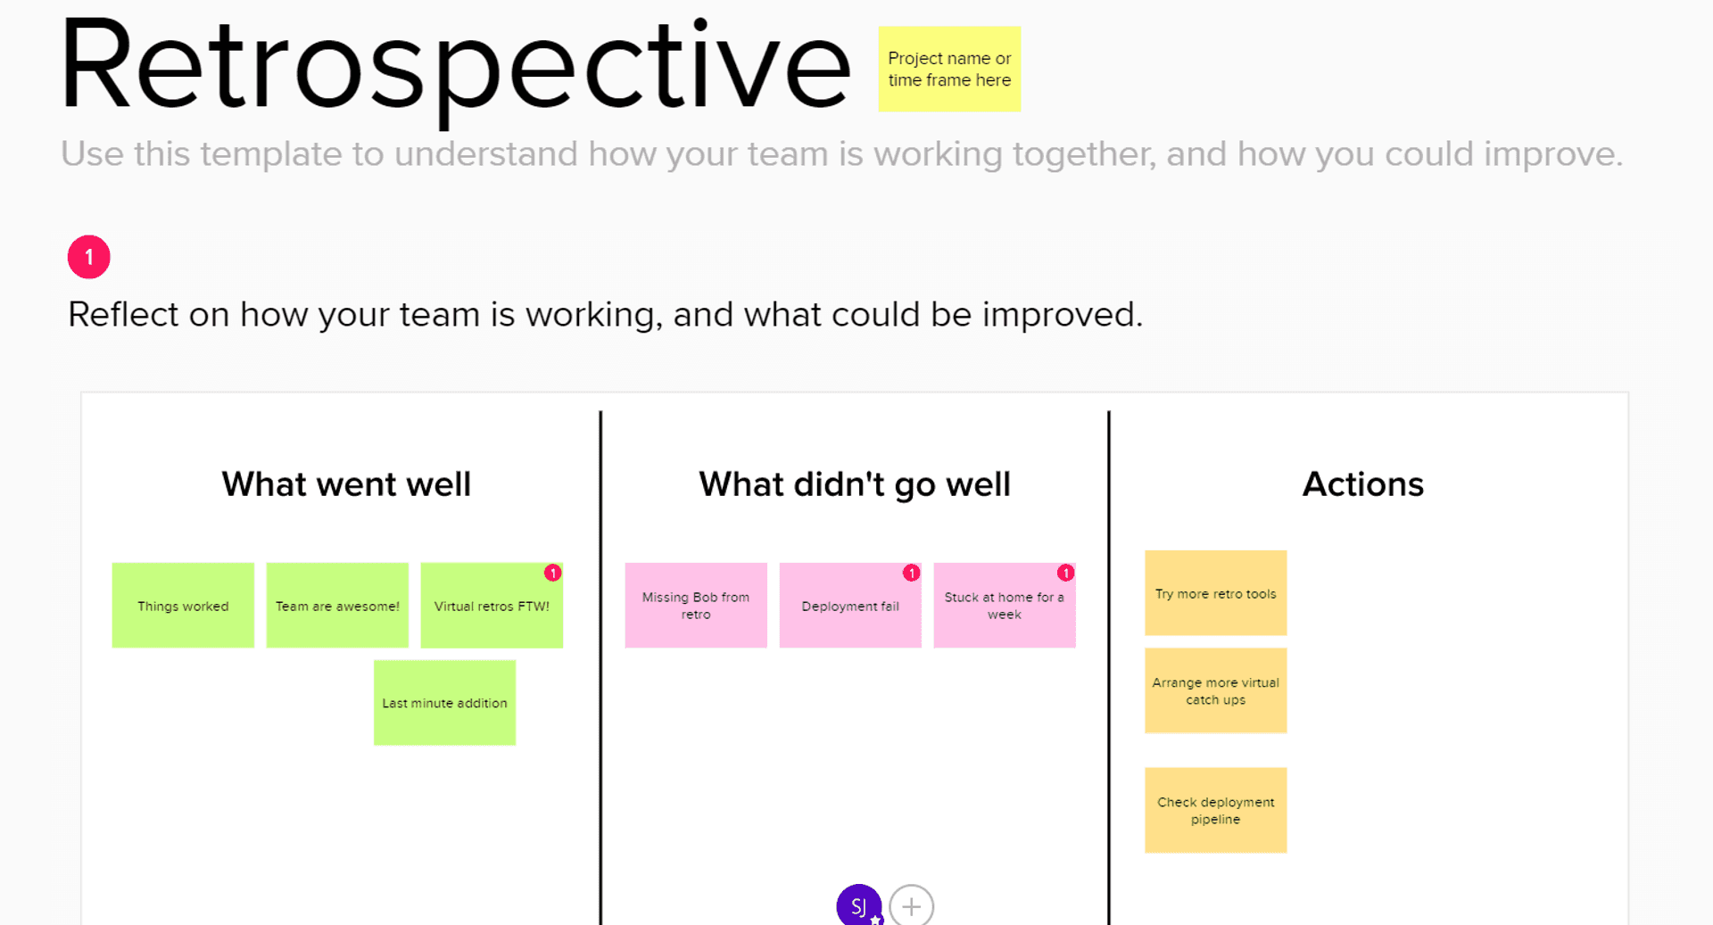
Task: Click the What went well heading
Action: point(346,484)
